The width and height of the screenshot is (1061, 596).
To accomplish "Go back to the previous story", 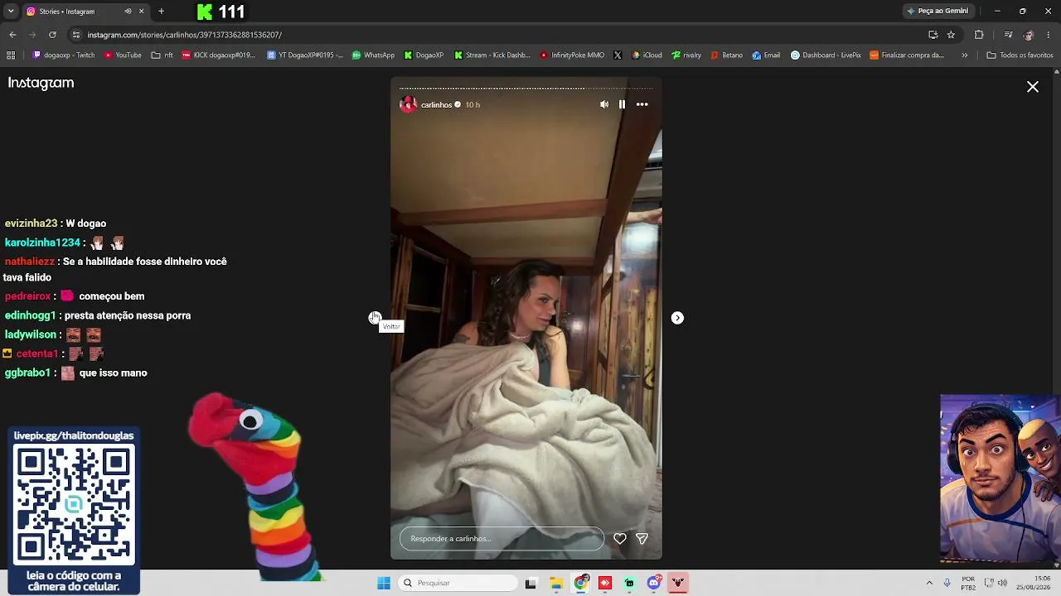I will click(x=375, y=318).
